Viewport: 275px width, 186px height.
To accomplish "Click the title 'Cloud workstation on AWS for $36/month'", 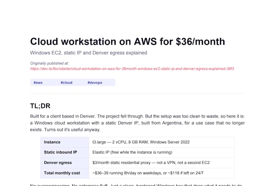I will click(x=127, y=42).
